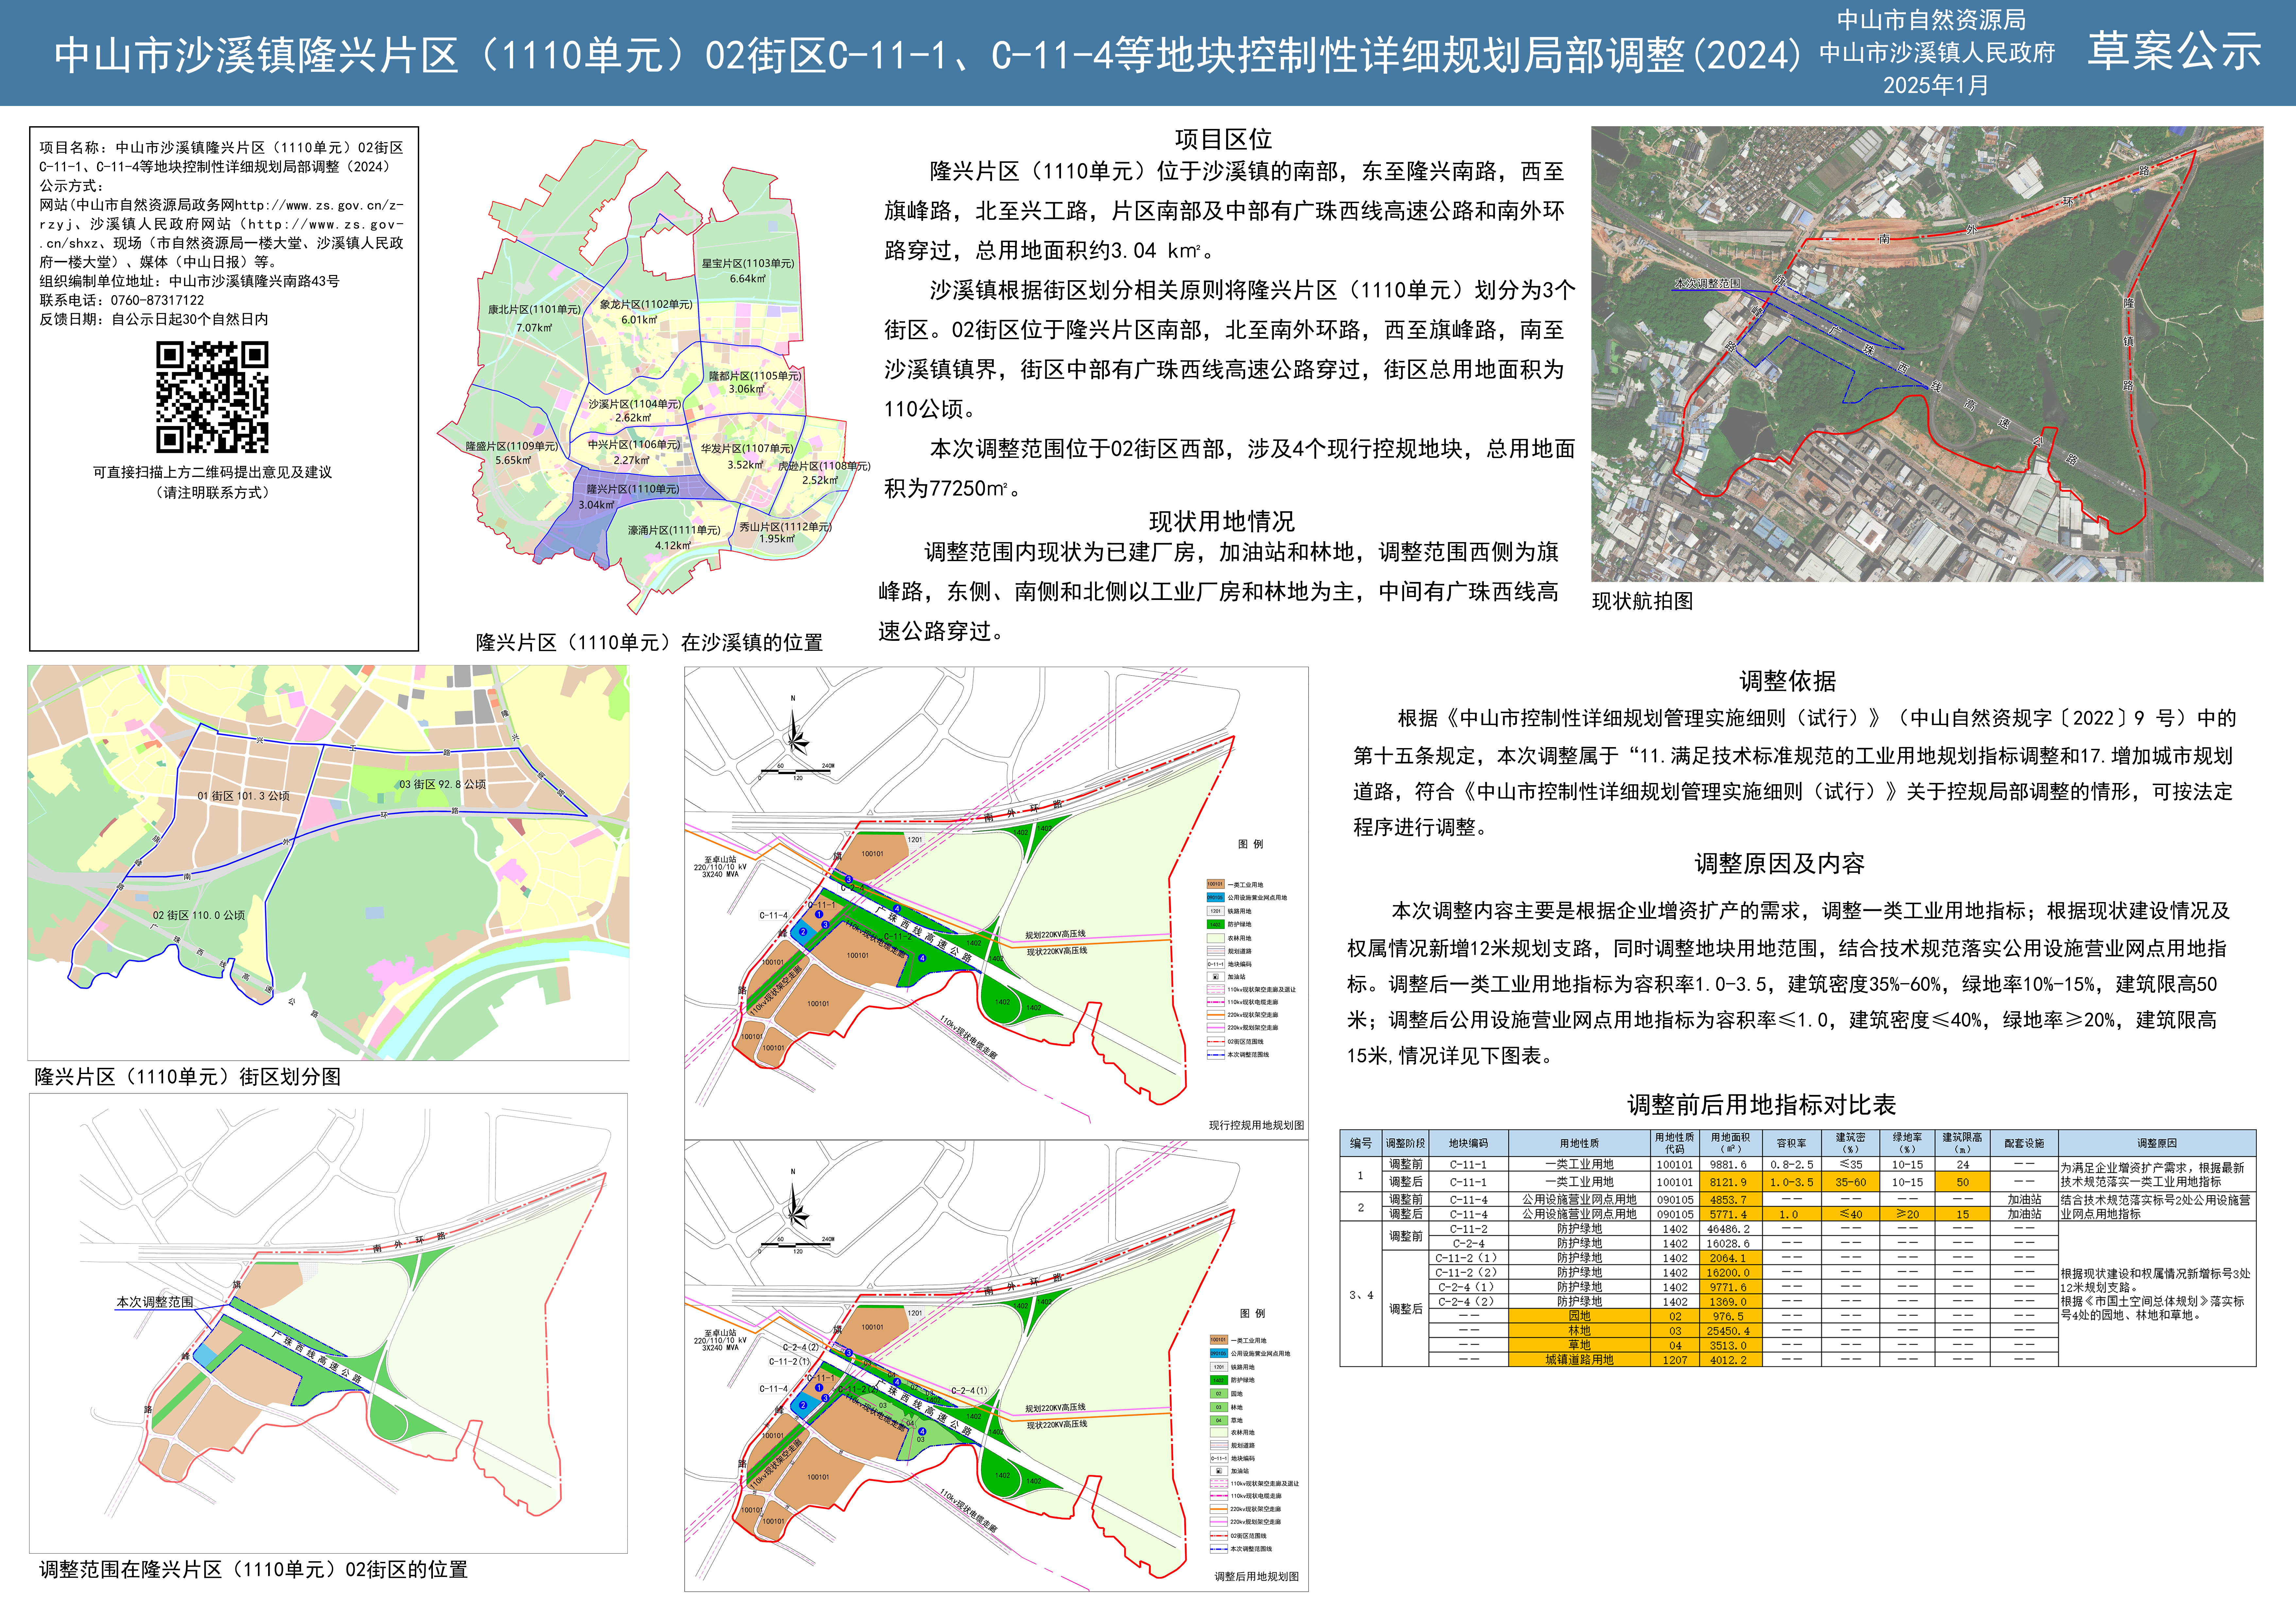Image resolution: width=2296 pixels, height=1624 pixels.
Task: Click the 加油站 pump symbol in 调整后 legend
Action: point(1219,1471)
